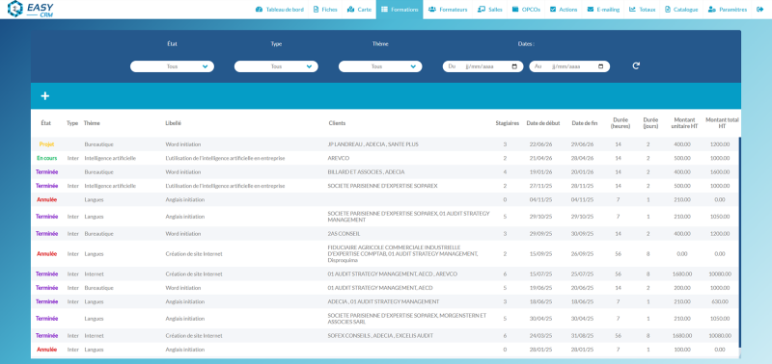The height and width of the screenshot is (364, 772).
Task: Click the total amount 630.00
Action: 720,301
